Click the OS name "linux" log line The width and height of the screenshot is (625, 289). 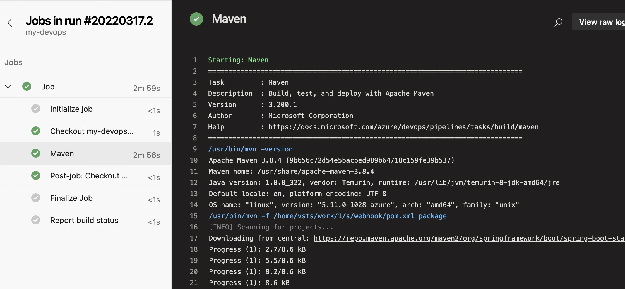[364, 205]
